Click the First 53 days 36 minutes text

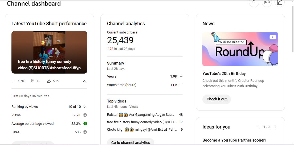pyautogui.click(x=30, y=96)
